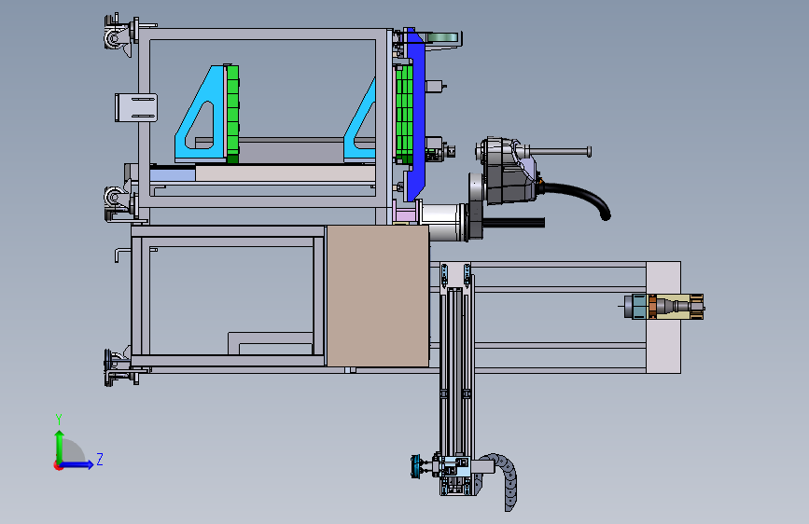Viewport: 809px width, 524px height.
Task: Select the lavender slide section under the left bracket
Action: [173, 173]
